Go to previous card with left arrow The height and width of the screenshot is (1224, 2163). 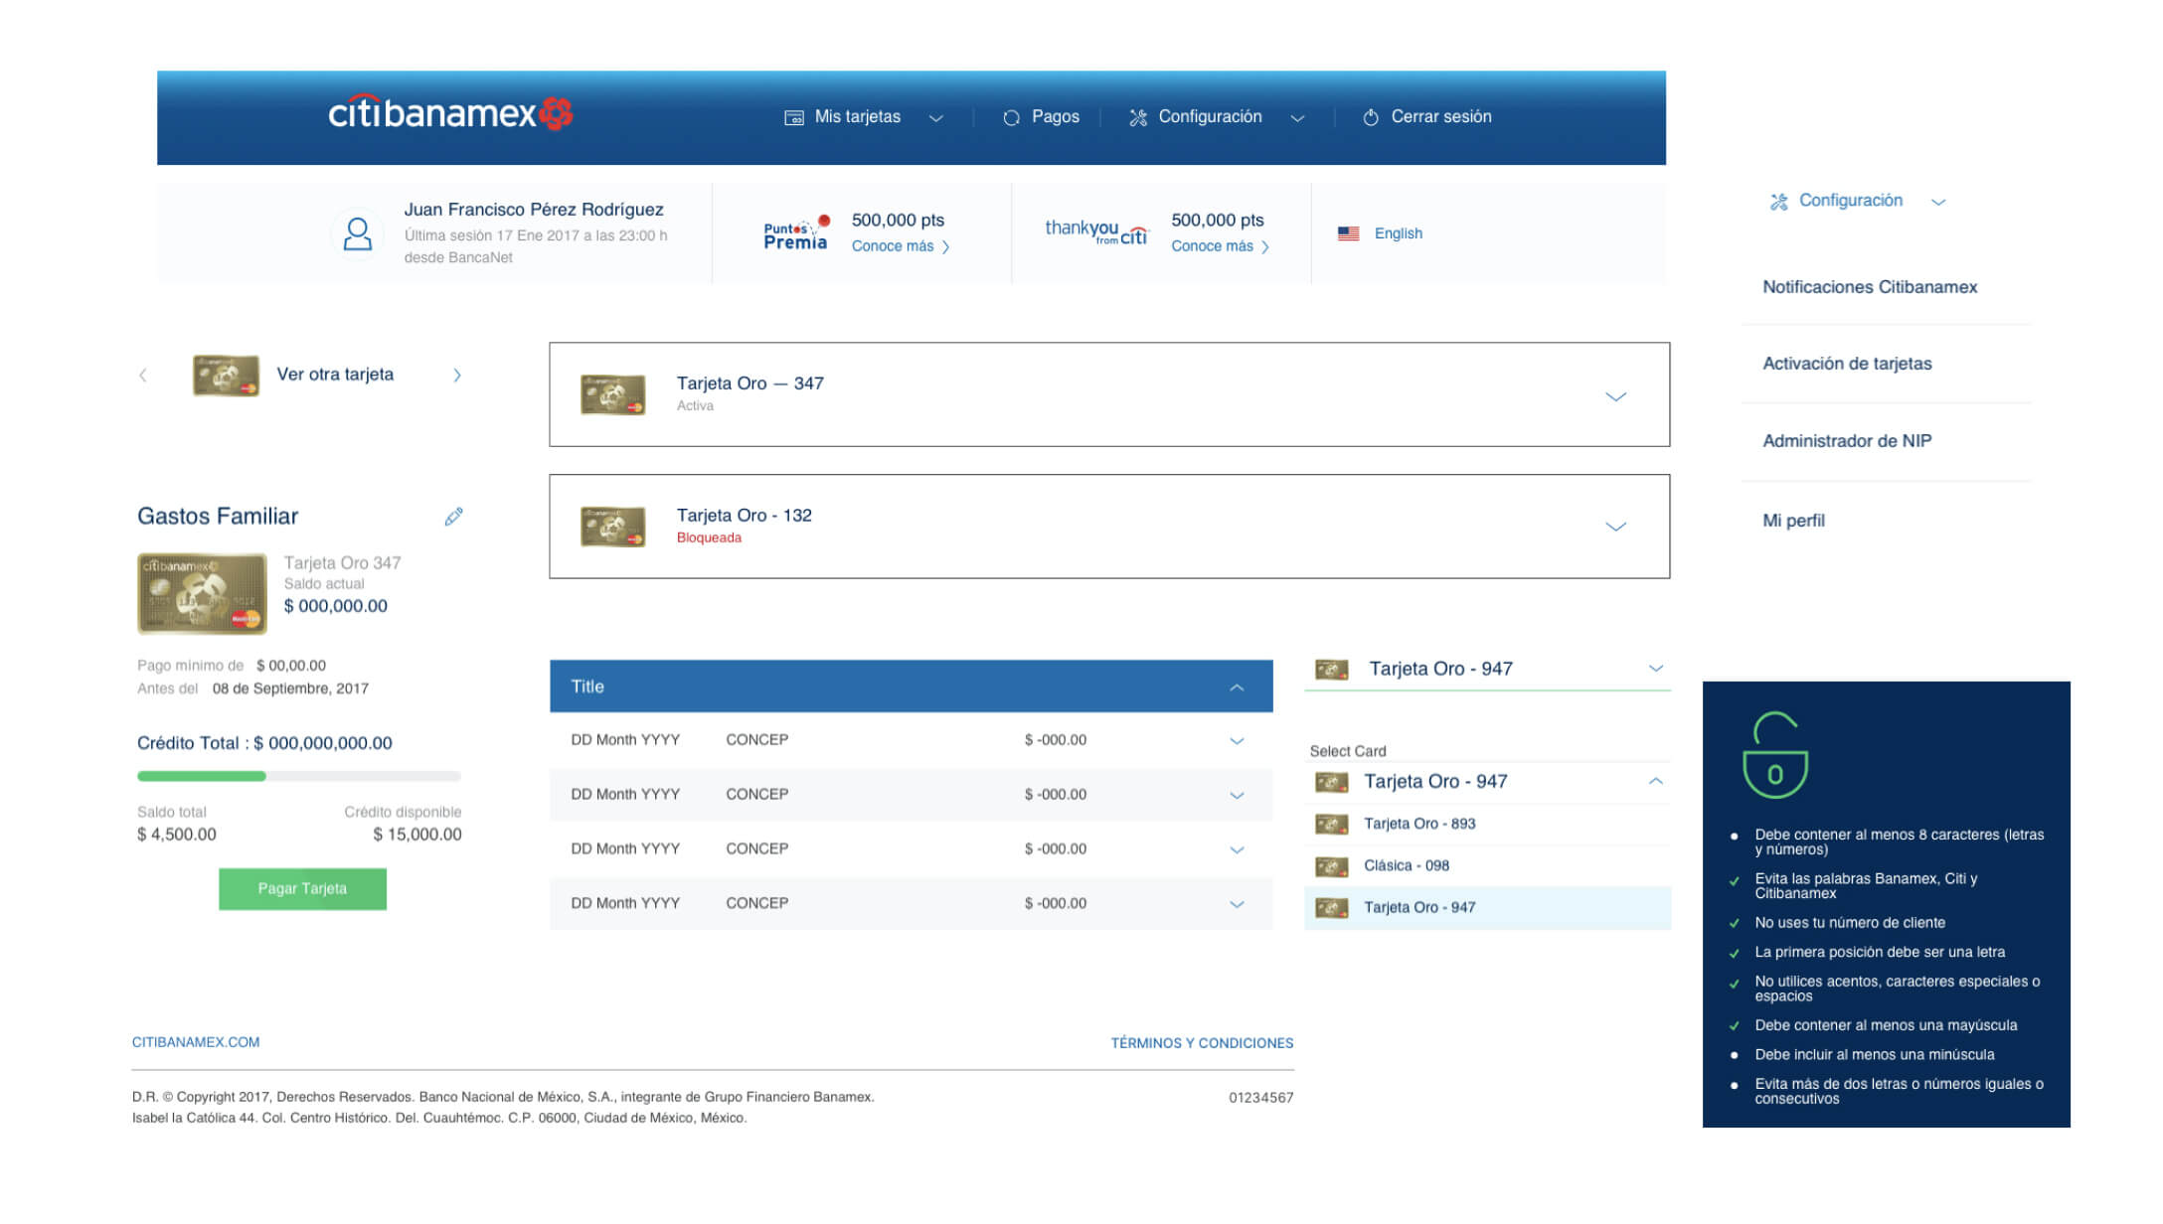(x=143, y=376)
